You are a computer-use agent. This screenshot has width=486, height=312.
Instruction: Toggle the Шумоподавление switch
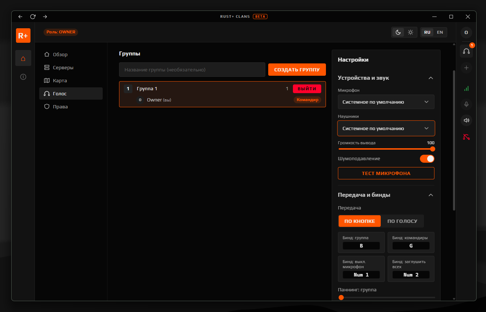(427, 159)
